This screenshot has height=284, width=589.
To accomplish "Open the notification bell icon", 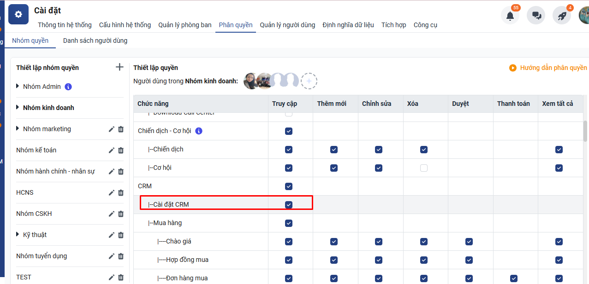I will [x=510, y=16].
